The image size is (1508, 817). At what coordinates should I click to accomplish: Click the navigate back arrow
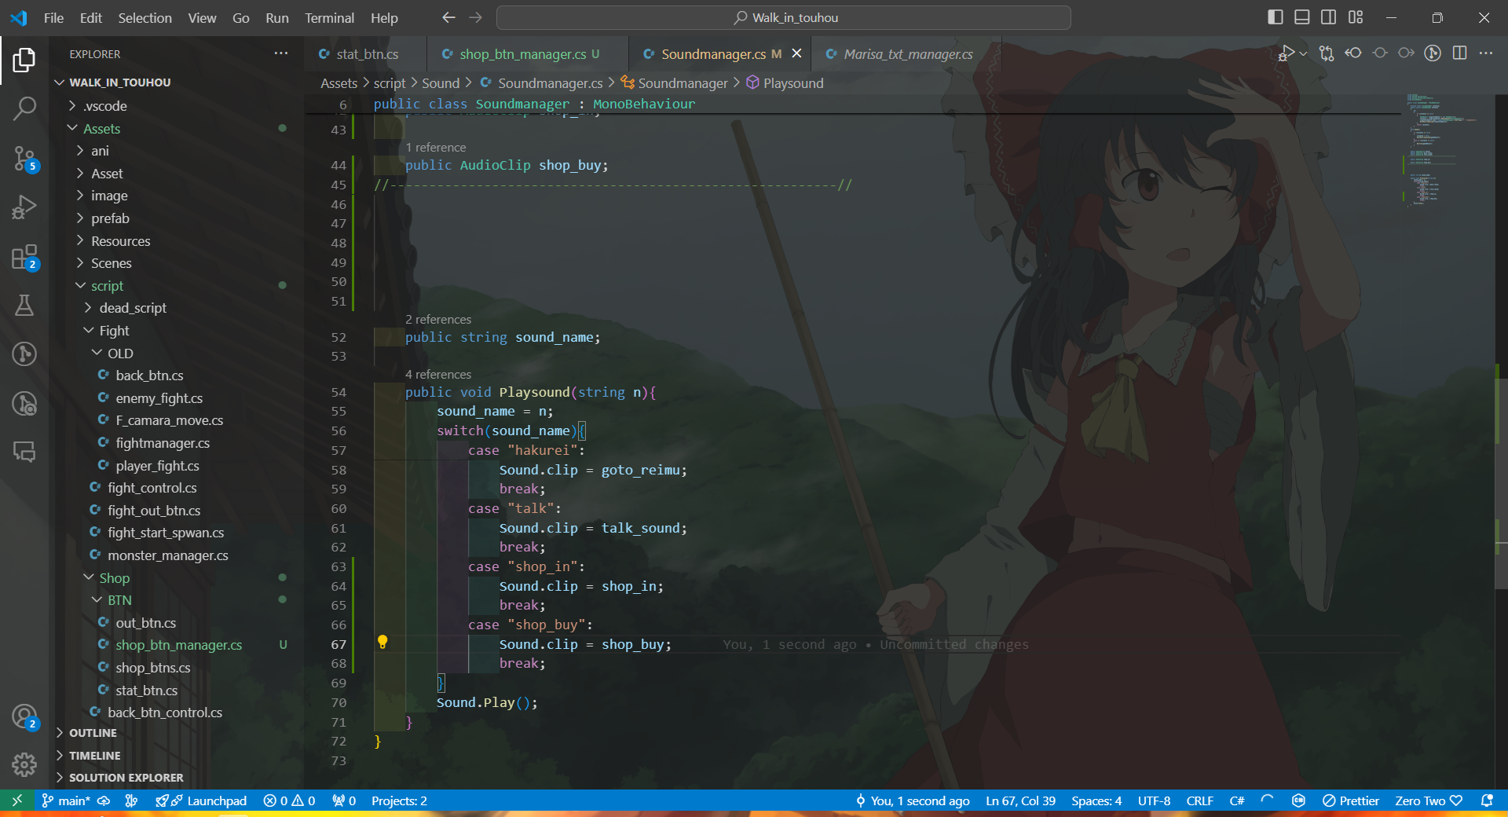(448, 17)
